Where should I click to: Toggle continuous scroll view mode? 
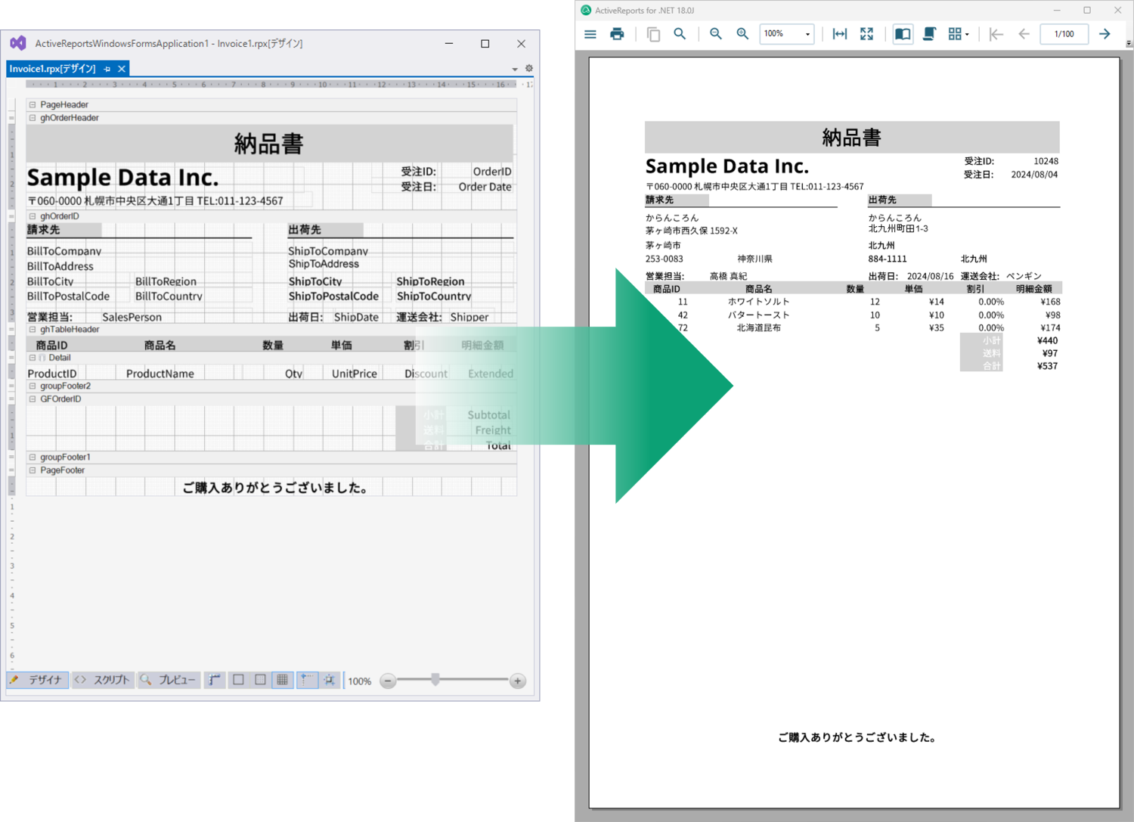(930, 34)
